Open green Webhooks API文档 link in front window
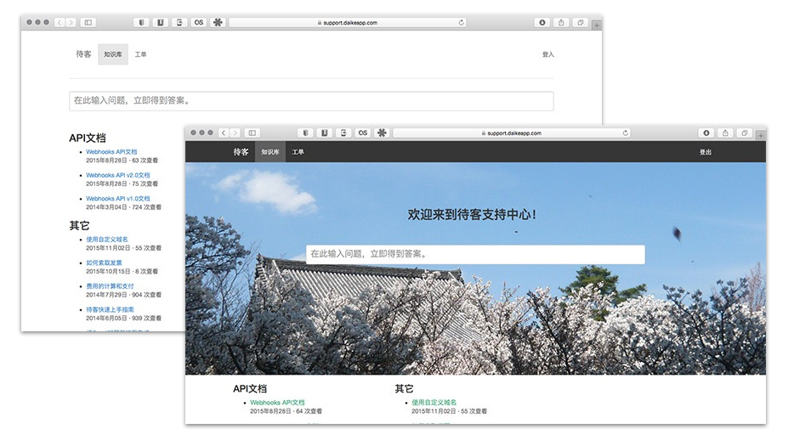Image resolution: width=794 pixels, height=446 pixels. point(277,403)
